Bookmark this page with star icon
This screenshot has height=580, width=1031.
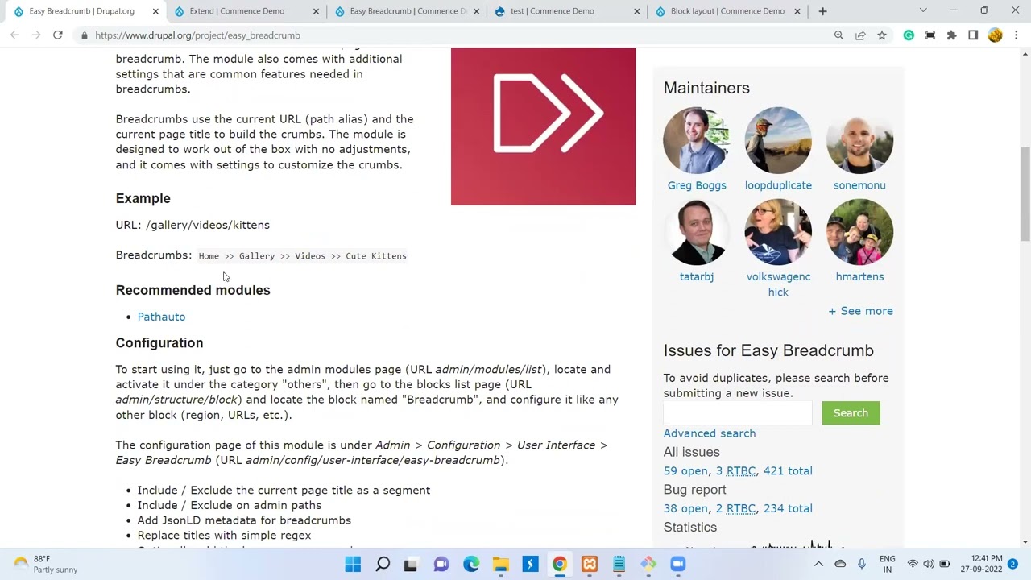click(x=882, y=35)
